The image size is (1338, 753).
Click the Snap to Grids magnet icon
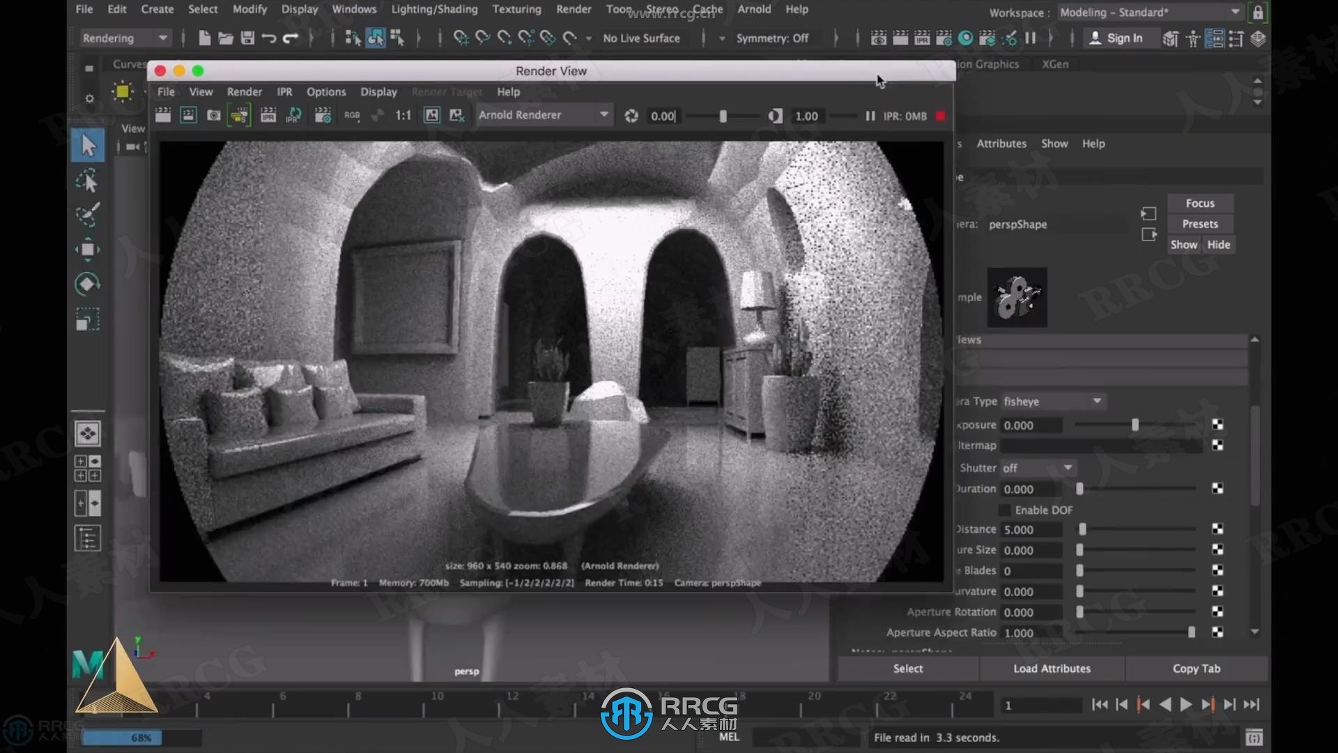click(461, 38)
